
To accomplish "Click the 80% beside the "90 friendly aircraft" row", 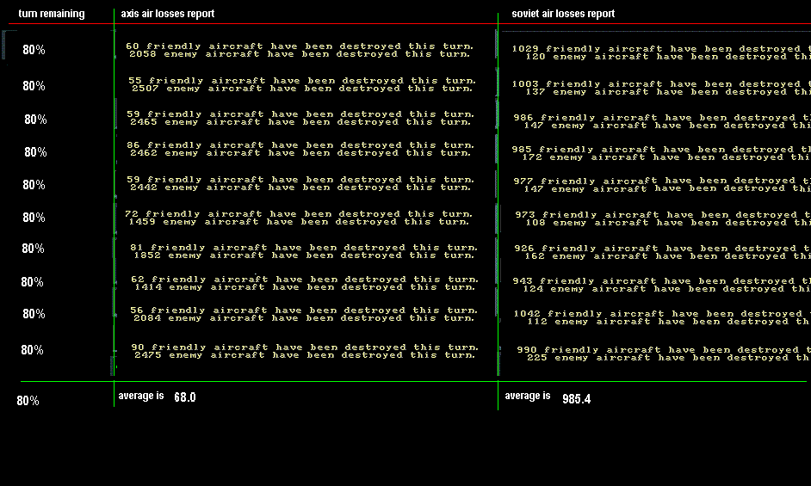I will pyautogui.click(x=32, y=350).
